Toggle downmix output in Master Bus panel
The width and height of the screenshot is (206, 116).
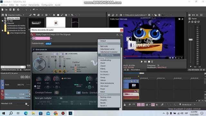tap(193, 15)
